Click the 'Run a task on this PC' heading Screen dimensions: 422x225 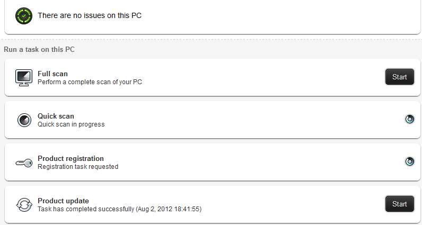pos(39,49)
